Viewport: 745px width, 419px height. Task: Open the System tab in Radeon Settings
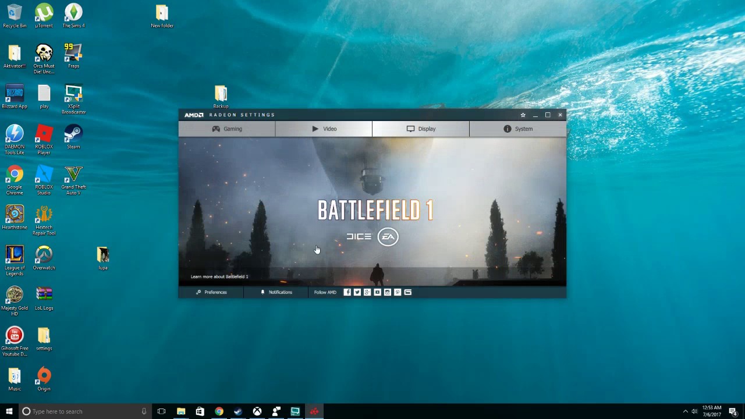pos(517,129)
